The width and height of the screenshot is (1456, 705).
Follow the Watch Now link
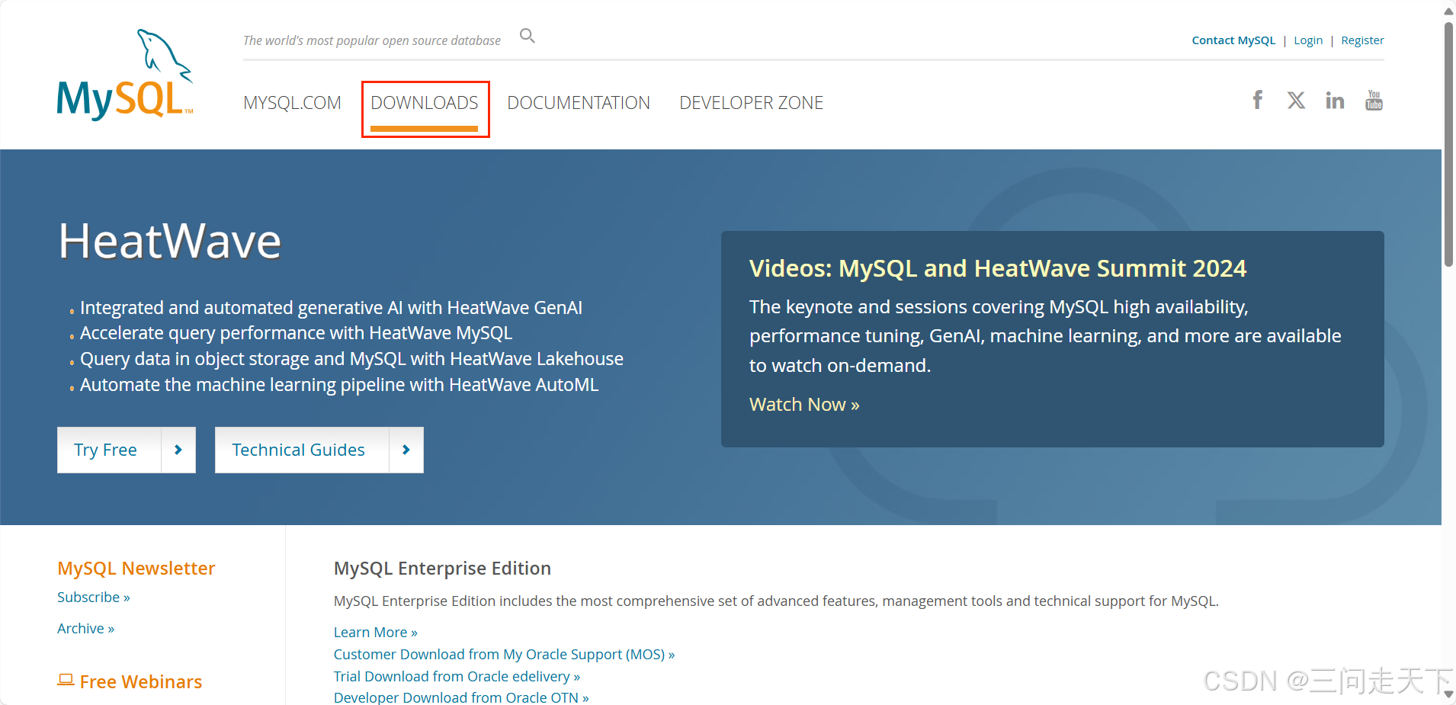[x=803, y=405]
